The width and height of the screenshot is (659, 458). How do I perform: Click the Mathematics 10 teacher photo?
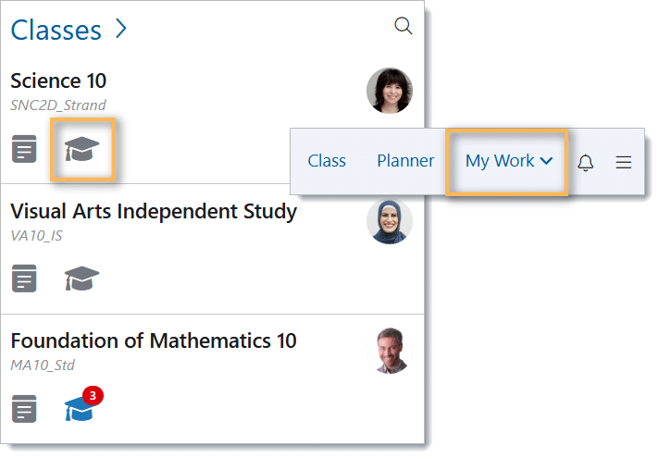(x=391, y=351)
